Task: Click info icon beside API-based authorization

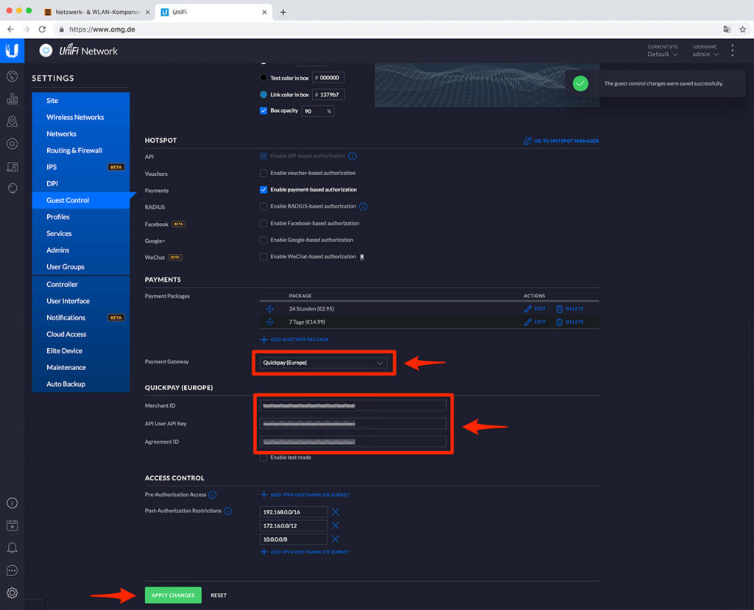Action: tap(352, 156)
